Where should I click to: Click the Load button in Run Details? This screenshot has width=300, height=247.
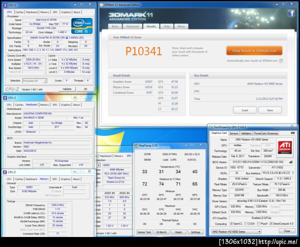[244, 110]
